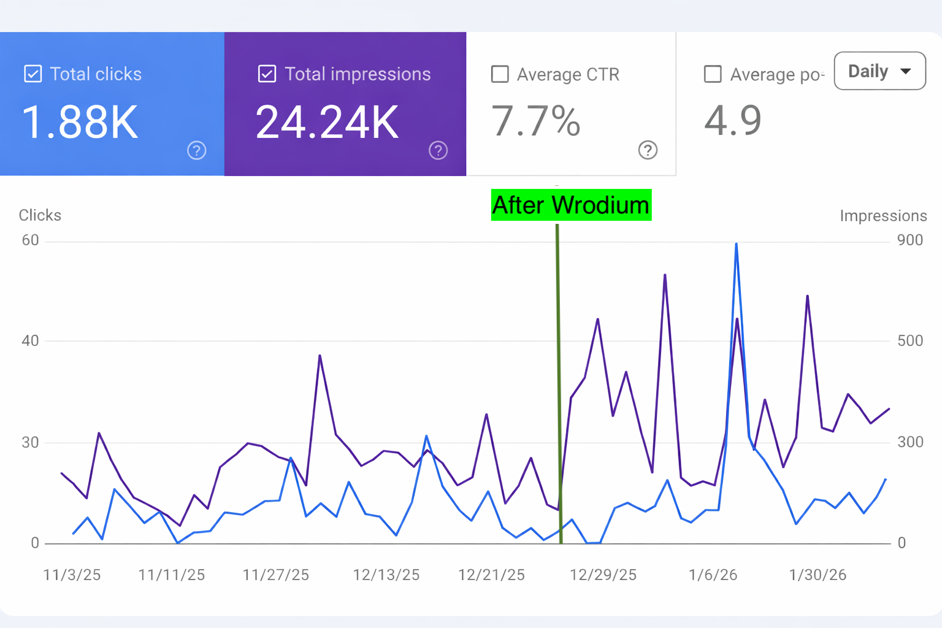Click the checkbox icon beside Average position
The image size is (942, 628).
tap(713, 74)
